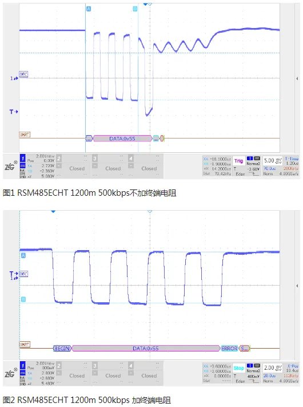This screenshot has height=407, width=303.
Task: Click the Closed label of channel 3, lower scope
Action: [113, 376]
